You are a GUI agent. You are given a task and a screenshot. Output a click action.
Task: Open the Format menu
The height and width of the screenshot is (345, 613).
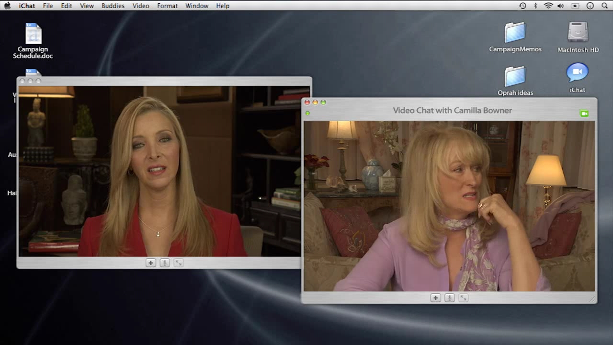pos(167,6)
